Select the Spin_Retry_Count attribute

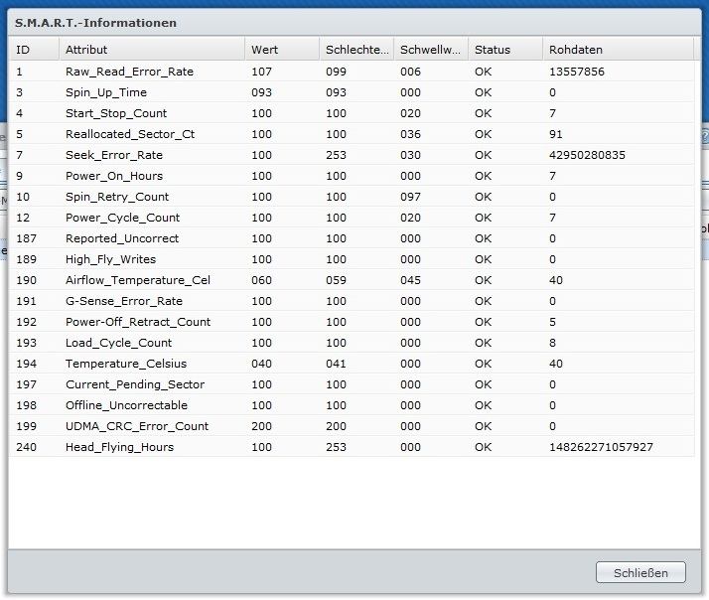(x=117, y=197)
